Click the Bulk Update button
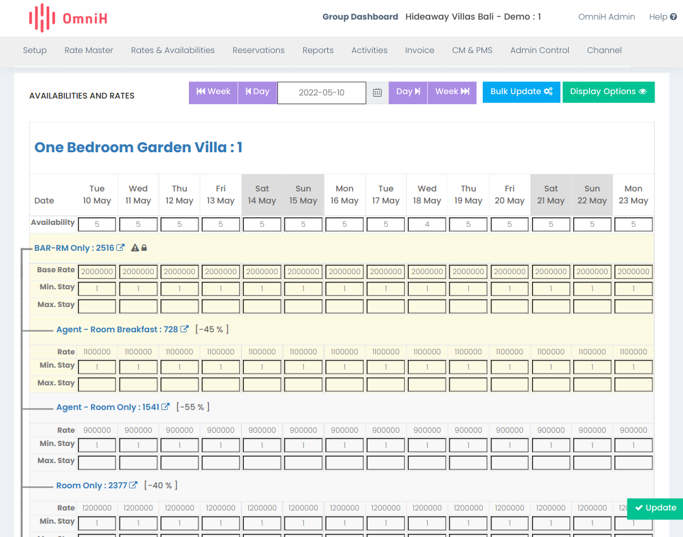The image size is (683, 537). click(521, 92)
